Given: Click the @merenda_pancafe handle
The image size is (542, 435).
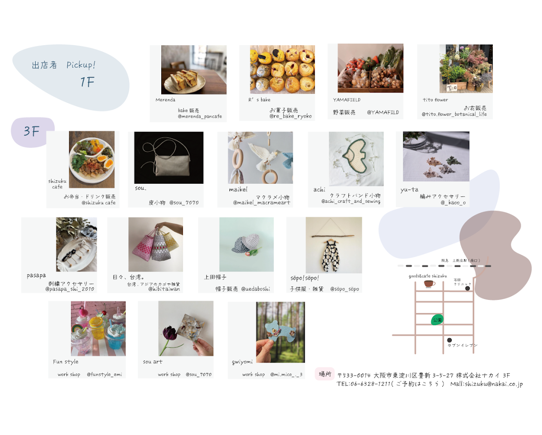Looking at the screenshot, I should 200,117.
